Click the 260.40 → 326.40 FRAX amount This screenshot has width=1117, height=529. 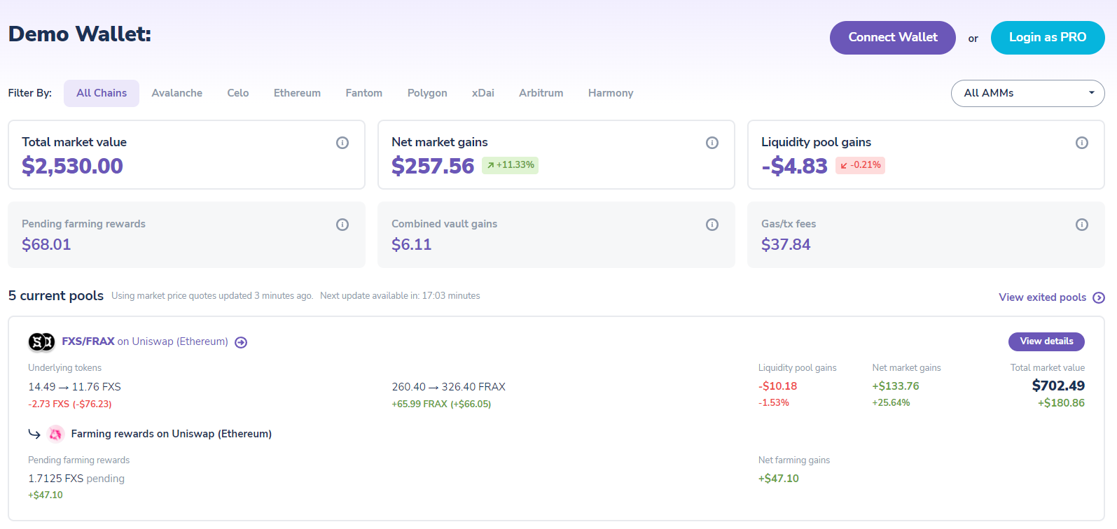[448, 387]
